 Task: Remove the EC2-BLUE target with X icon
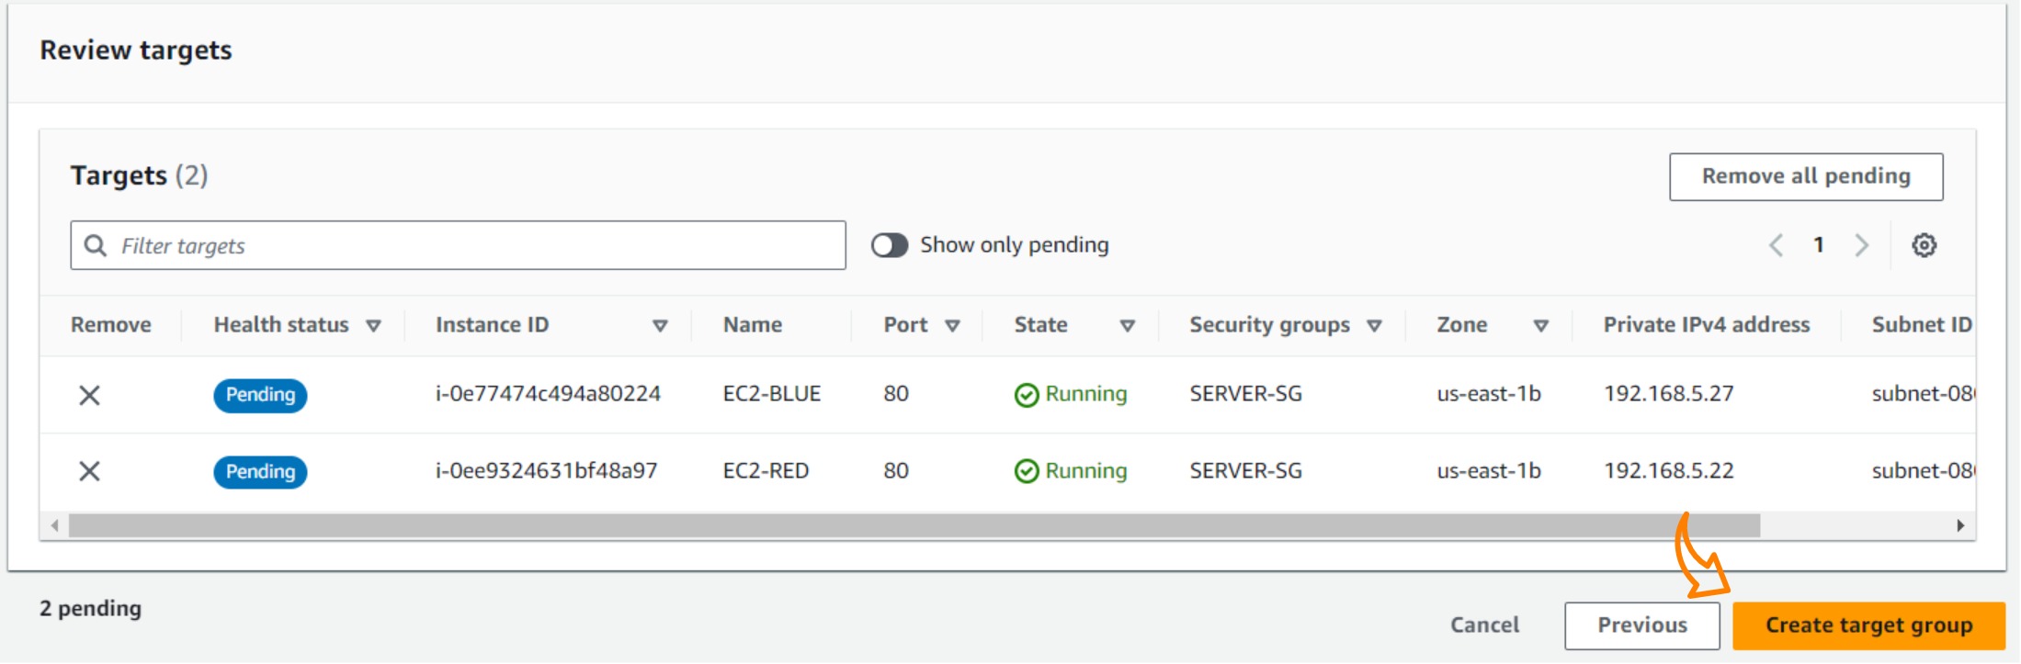89,395
